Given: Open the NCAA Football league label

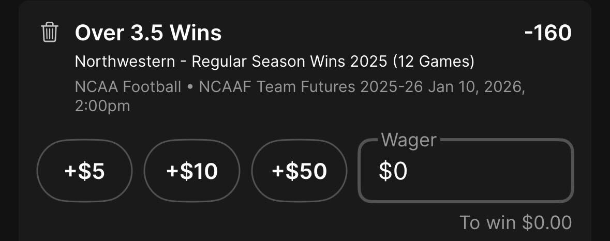Looking at the screenshot, I should (x=128, y=87).
